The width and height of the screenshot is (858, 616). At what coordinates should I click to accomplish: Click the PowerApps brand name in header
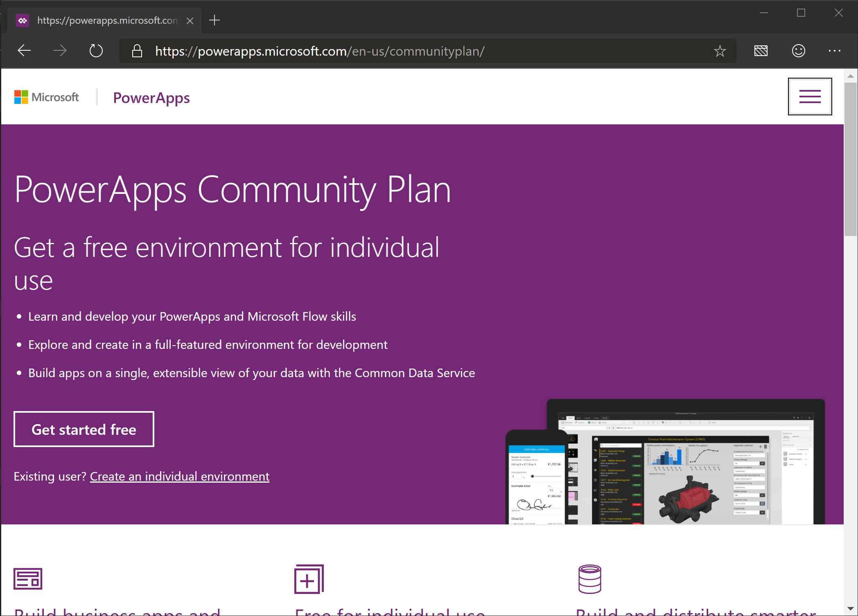[x=151, y=97]
